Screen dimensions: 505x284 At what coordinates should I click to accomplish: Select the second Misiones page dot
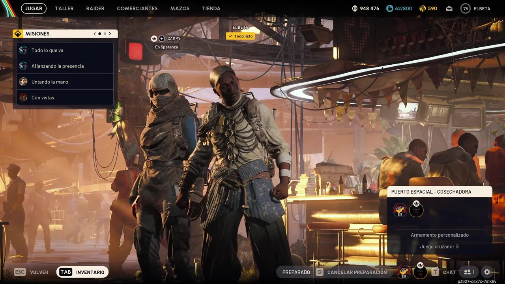tap(105, 34)
